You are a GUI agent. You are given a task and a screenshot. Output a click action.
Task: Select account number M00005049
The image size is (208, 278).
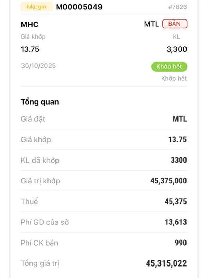point(79,7)
